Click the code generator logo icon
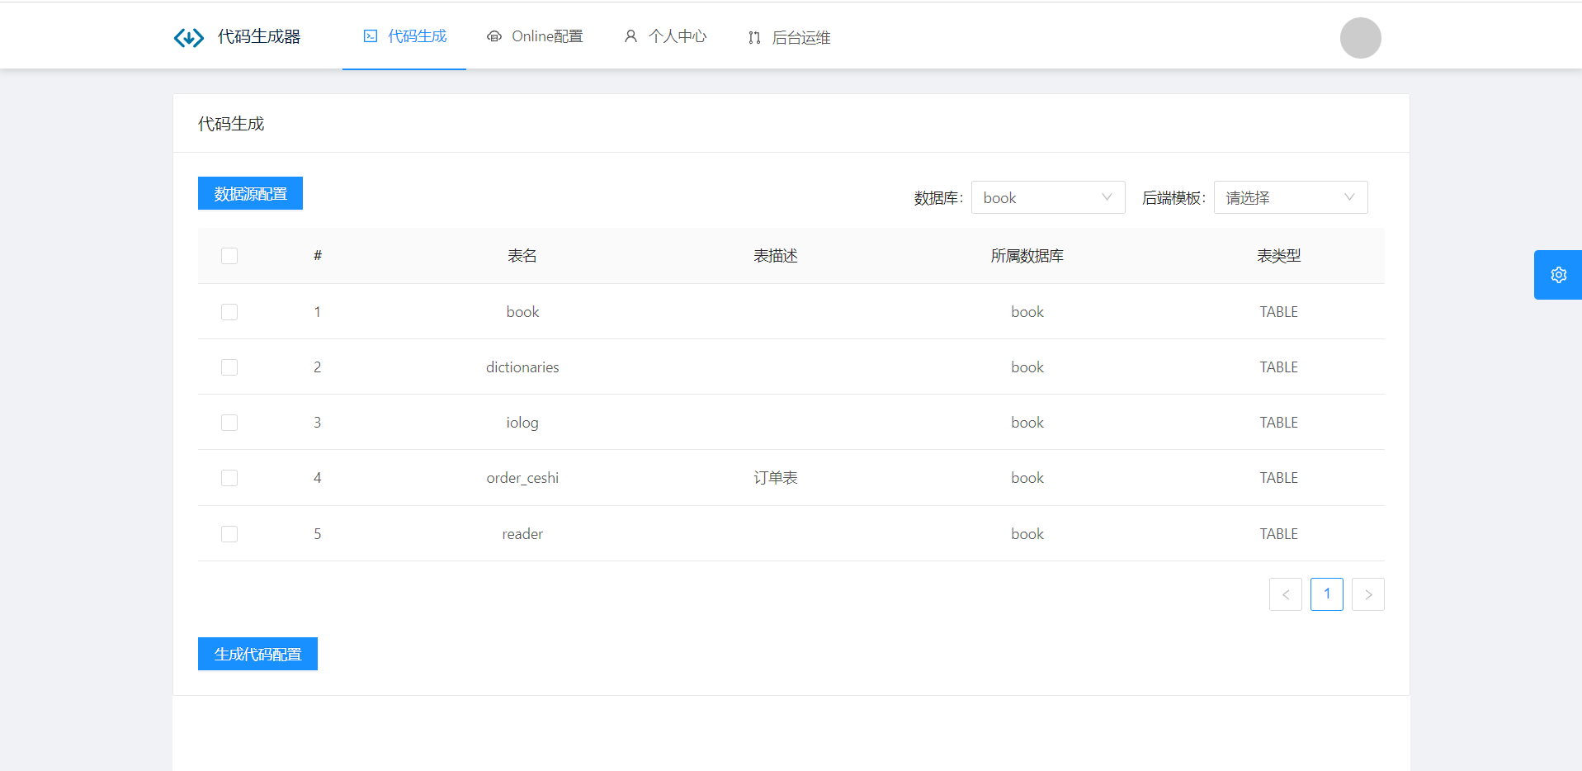1582x771 pixels. tap(188, 37)
